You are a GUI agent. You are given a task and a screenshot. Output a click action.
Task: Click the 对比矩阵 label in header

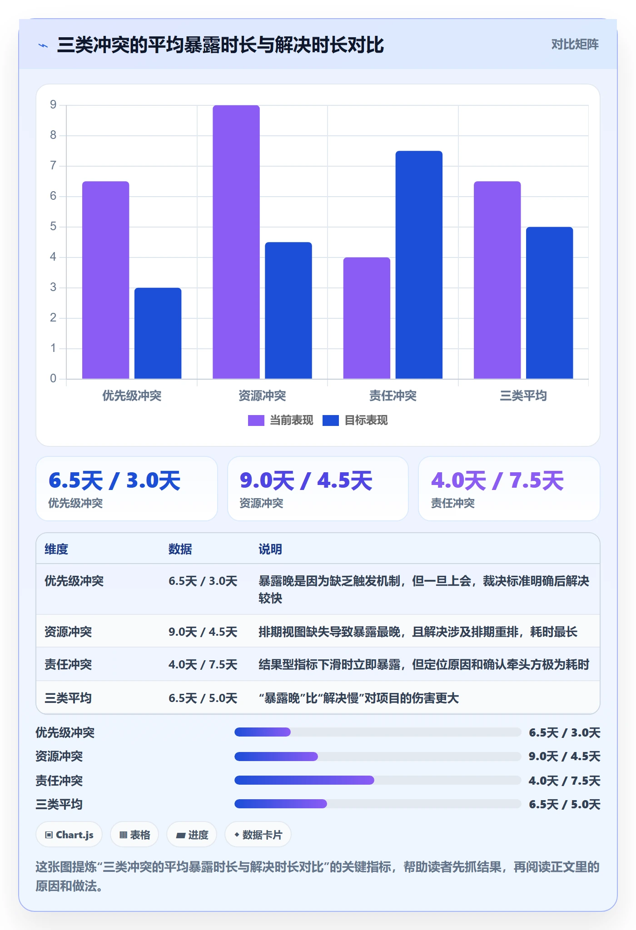click(x=575, y=45)
